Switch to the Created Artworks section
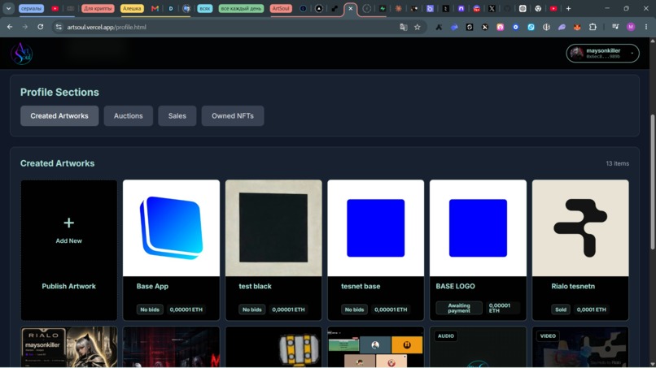Viewport: 656px width, 368px height. [59, 115]
